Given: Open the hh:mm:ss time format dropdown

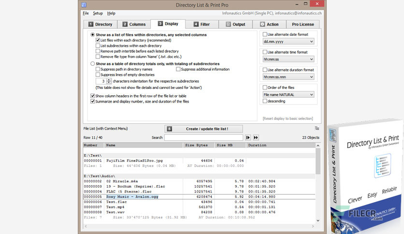Looking at the screenshot, I should pos(289,59).
